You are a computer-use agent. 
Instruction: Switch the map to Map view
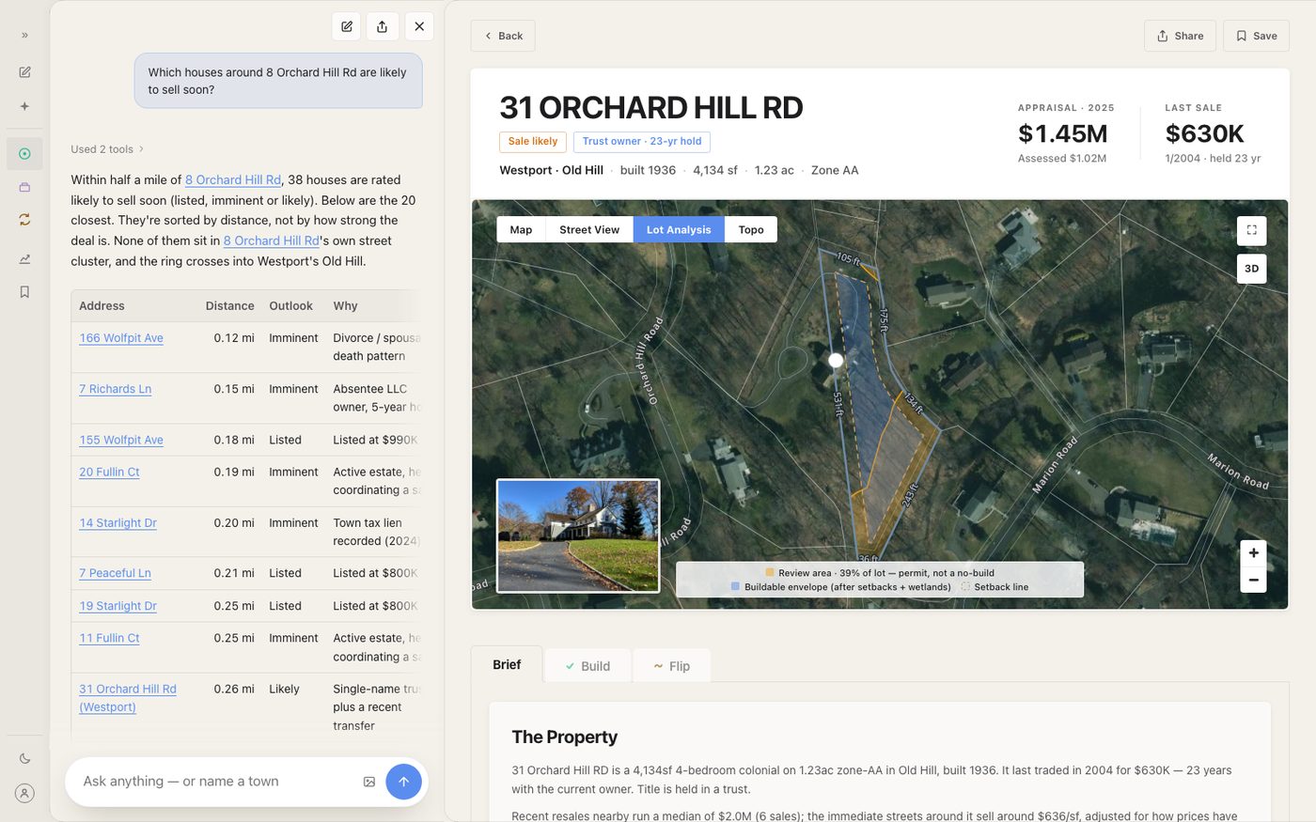(521, 230)
